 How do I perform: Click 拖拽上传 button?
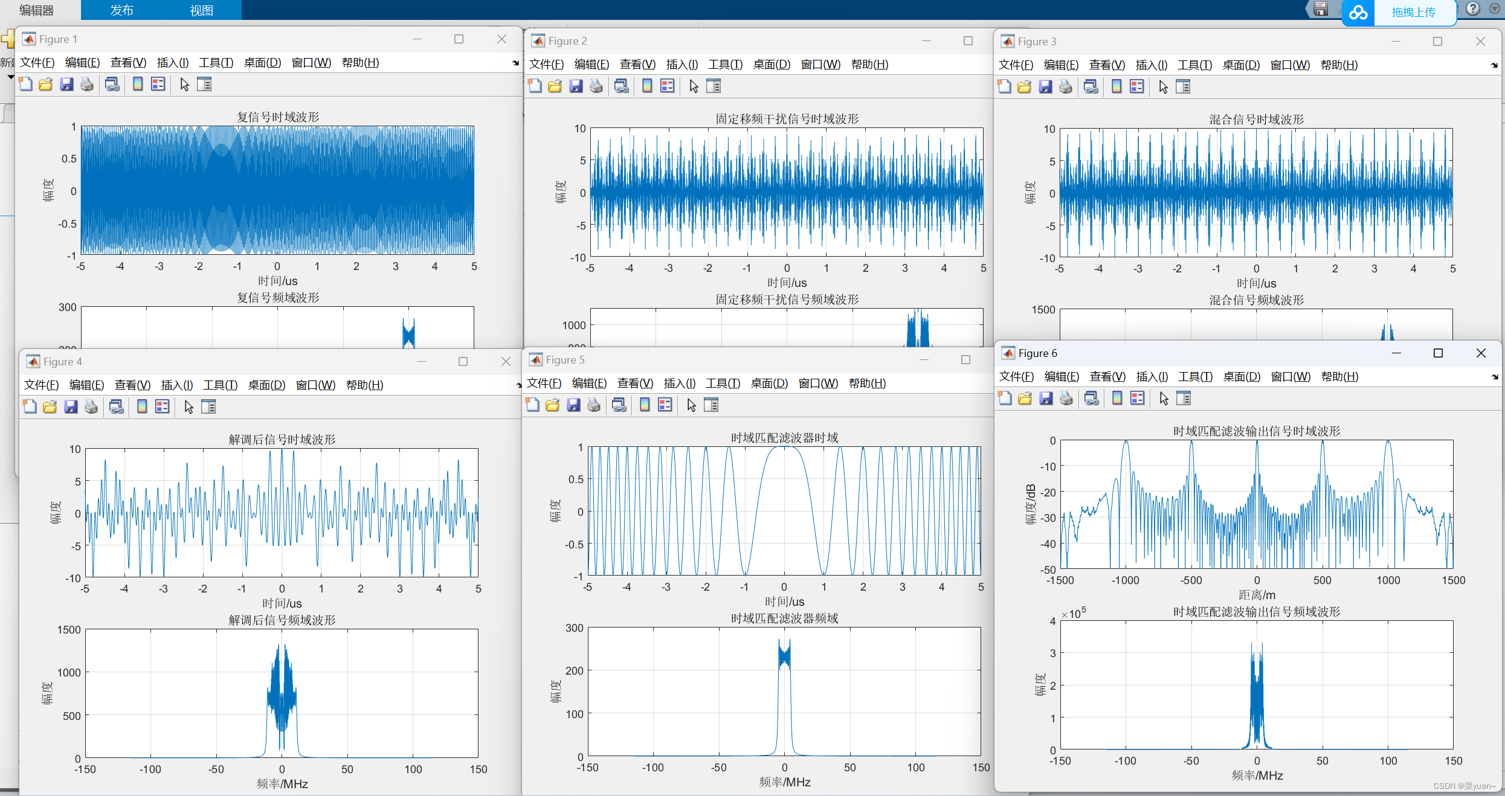coord(1414,12)
